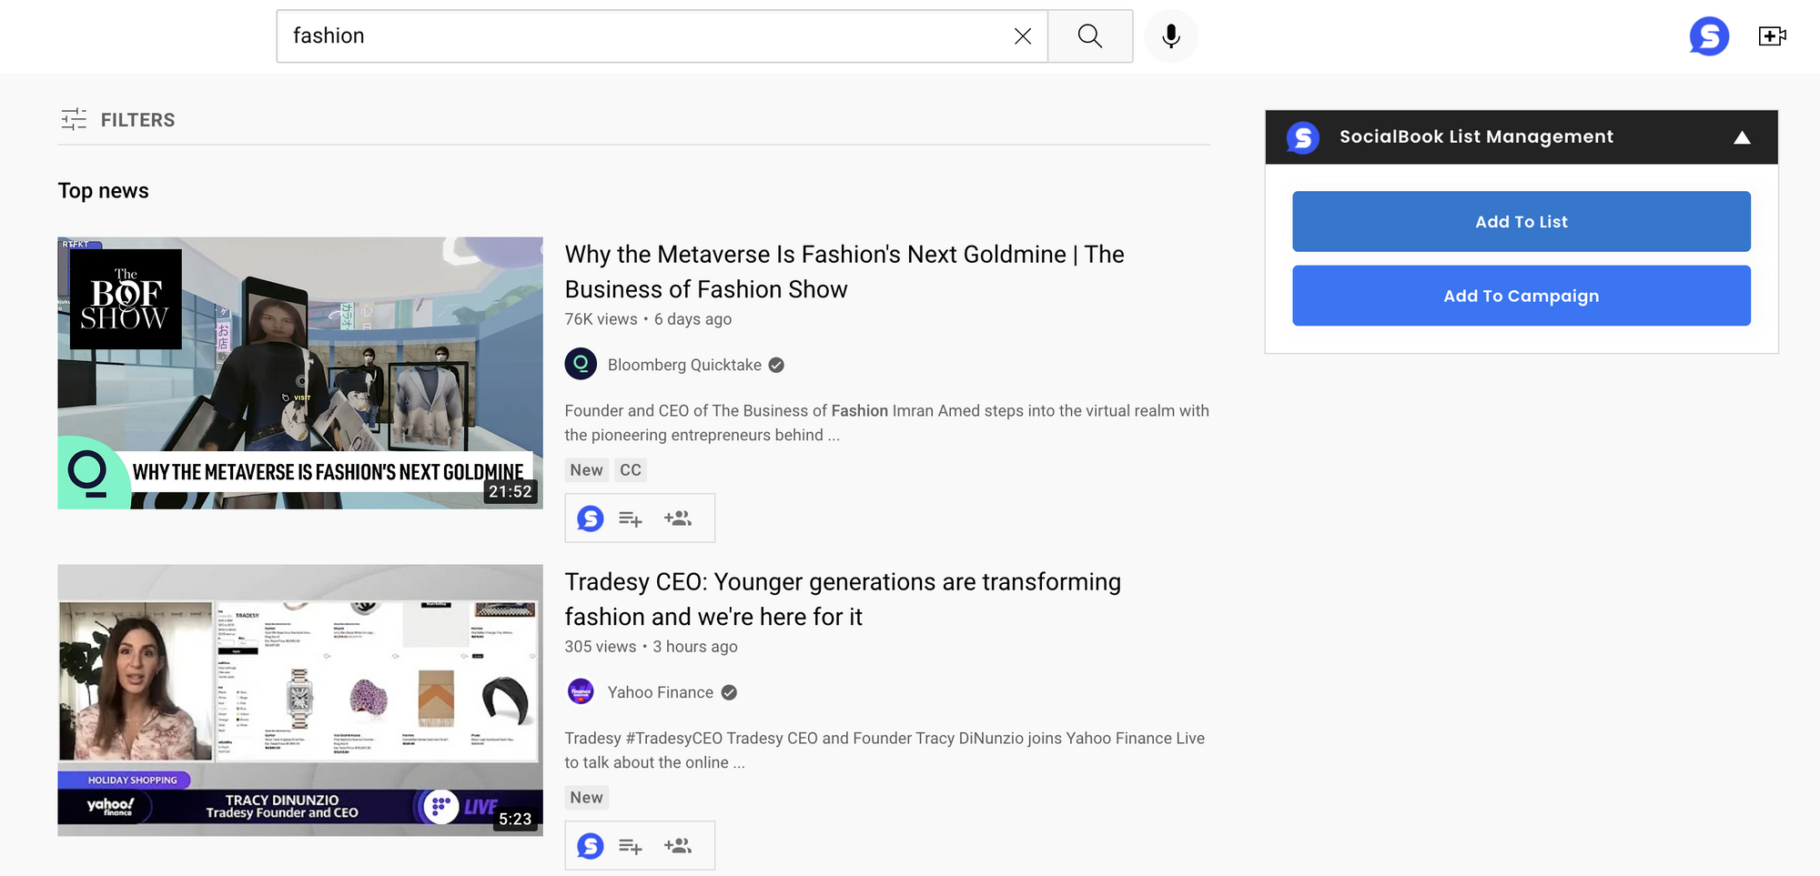Visit the Yahoo Finance channel name
Screen dimensions: 1820x876
[x=661, y=692]
